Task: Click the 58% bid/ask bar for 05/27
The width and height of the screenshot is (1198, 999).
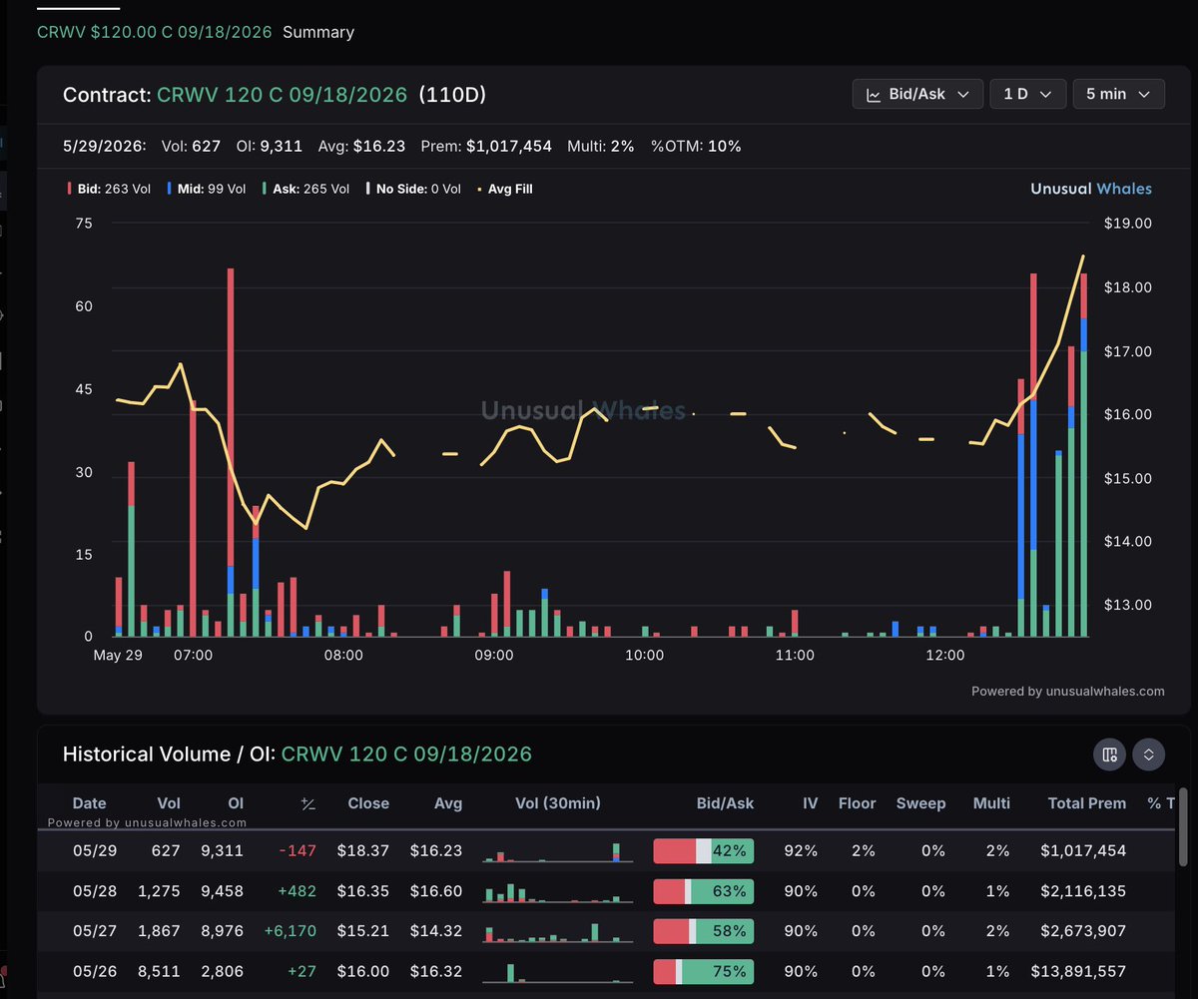Action: [704, 930]
